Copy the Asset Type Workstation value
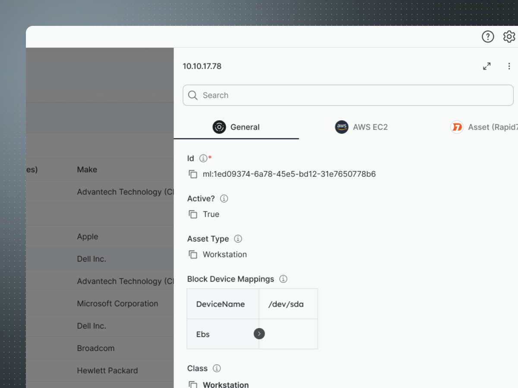The width and height of the screenshot is (518, 388). pyautogui.click(x=193, y=254)
